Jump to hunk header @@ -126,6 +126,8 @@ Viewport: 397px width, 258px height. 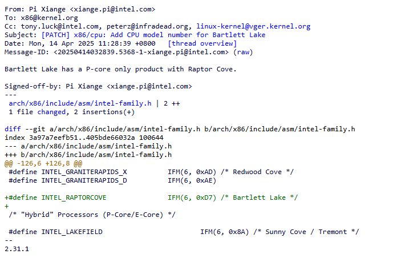point(43,163)
